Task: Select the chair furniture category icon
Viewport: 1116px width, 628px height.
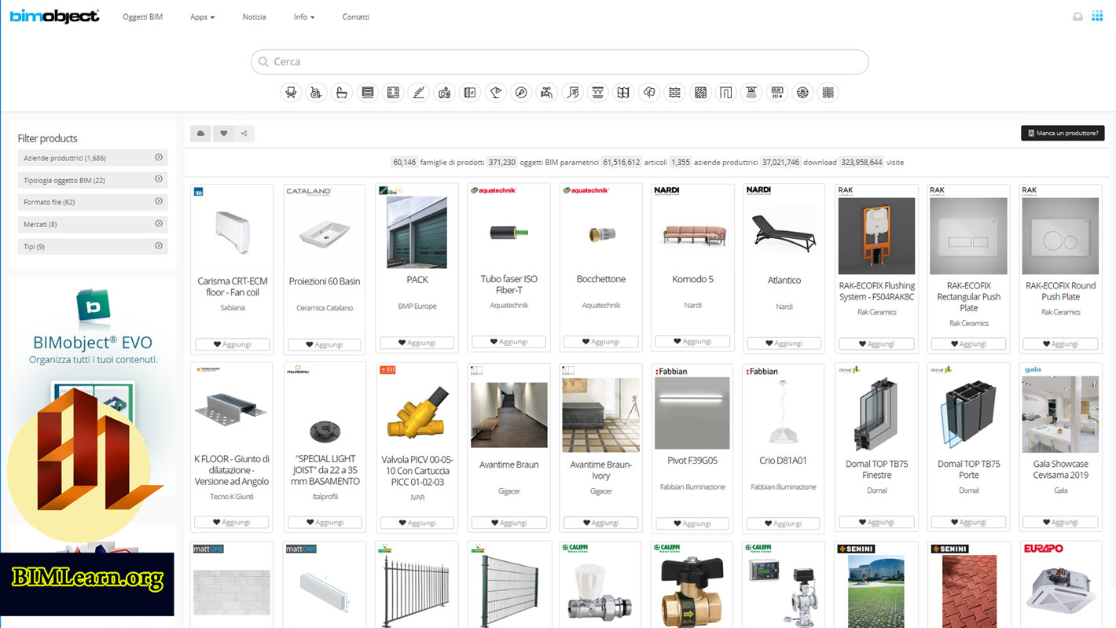Action: 291,92
